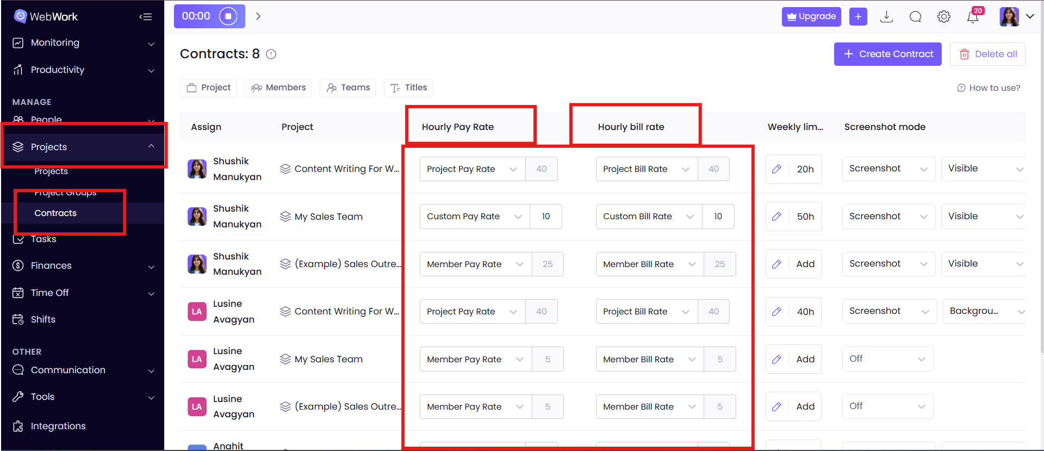Screen dimensions: 1044x451
Task: Click the info icon beside Contracts: 8
Action: point(271,54)
